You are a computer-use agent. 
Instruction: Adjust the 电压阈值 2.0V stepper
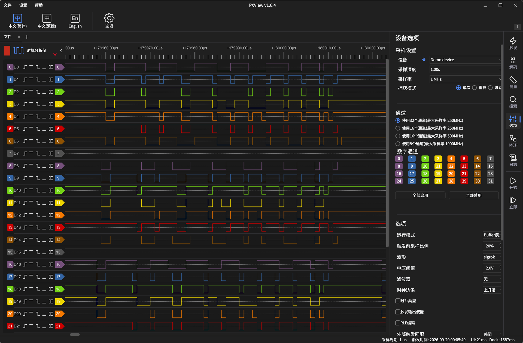pos(492,268)
